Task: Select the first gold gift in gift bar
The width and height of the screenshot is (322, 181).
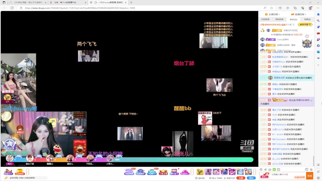Action: pyautogui.click(x=200, y=172)
